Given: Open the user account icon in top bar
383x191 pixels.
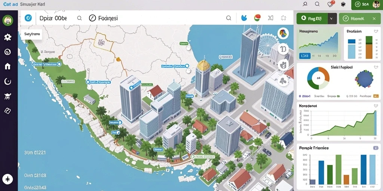Looking at the screenshot, I should click(x=305, y=4).
